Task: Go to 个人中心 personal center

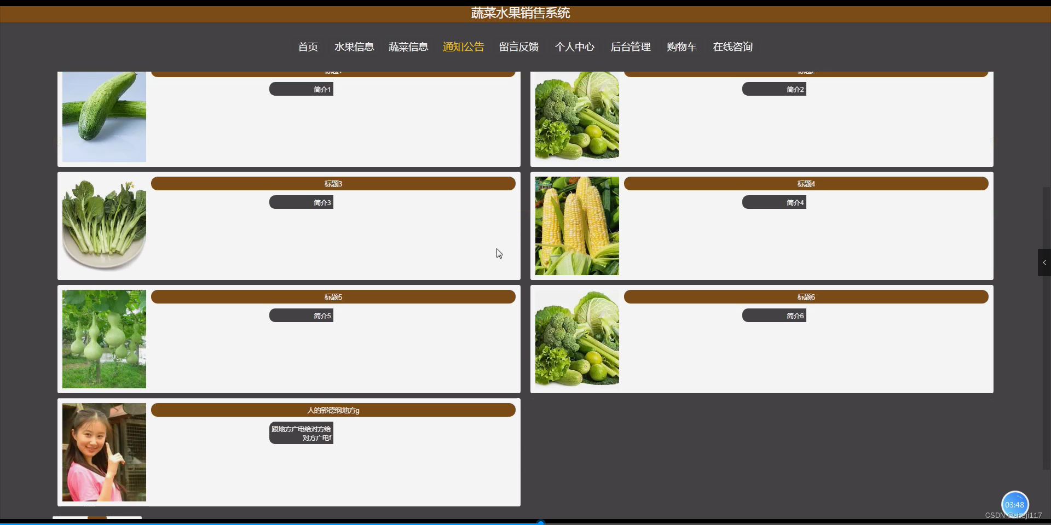Action: pos(574,47)
